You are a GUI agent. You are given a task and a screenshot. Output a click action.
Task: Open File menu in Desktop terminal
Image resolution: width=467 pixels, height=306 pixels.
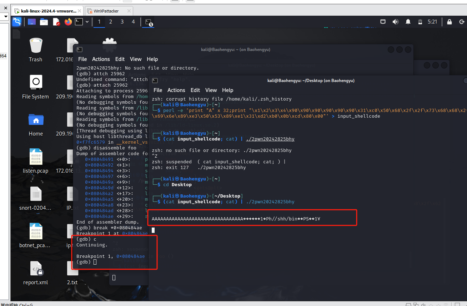click(x=158, y=90)
